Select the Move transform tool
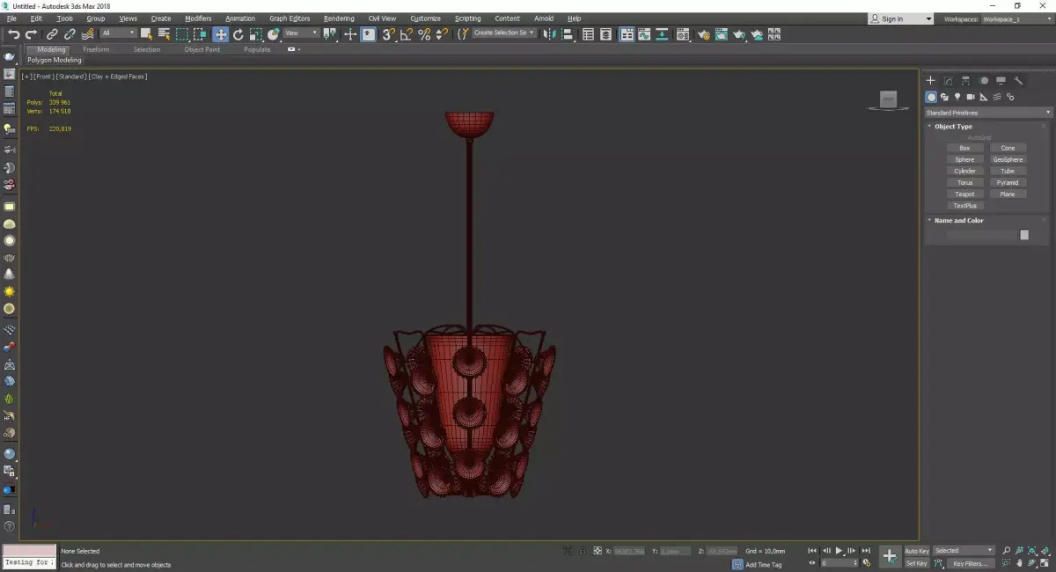Viewport: 1056px width, 572px height. [220, 34]
